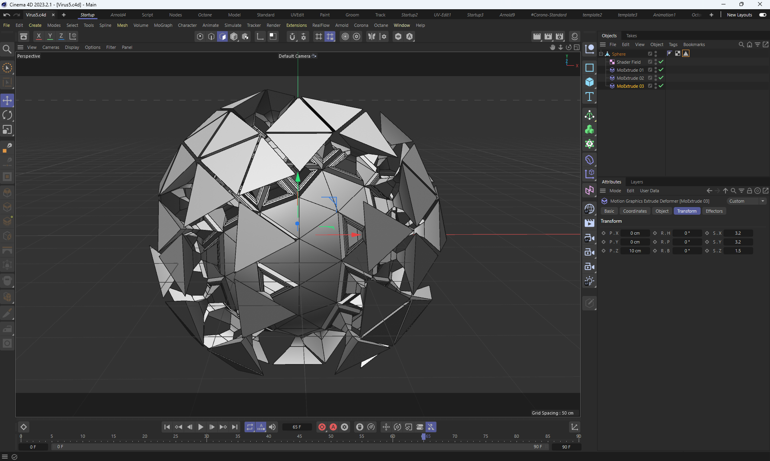Select the Rotate tool in left toolbar
Viewport: 770px width, 461px height.
(7, 115)
